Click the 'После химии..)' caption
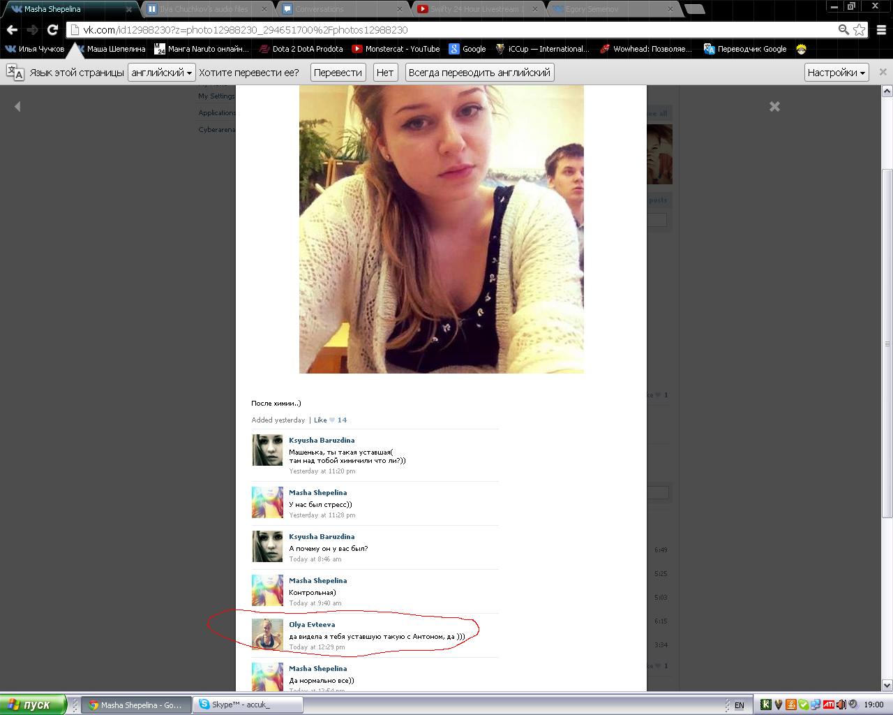Viewport: 893px width, 715px height. (276, 404)
